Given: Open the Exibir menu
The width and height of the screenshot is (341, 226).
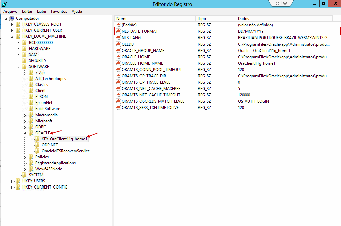Looking at the screenshot, I should click(x=42, y=11).
